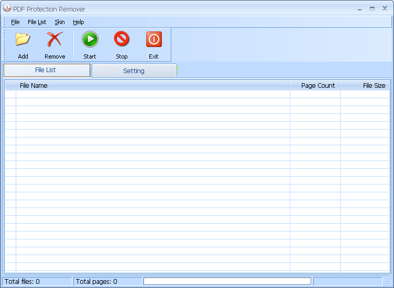This screenshot has height=288, width=394.
Task: Maximize the PDF Protection Remover window
Action: click(372, 9)
